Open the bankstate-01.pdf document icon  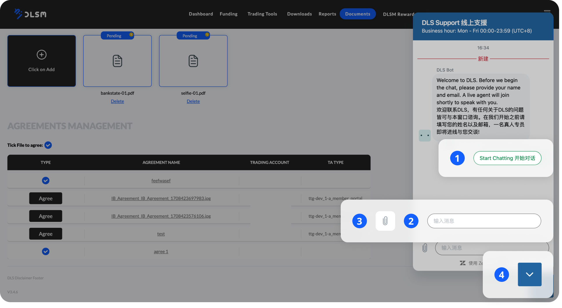117,61
